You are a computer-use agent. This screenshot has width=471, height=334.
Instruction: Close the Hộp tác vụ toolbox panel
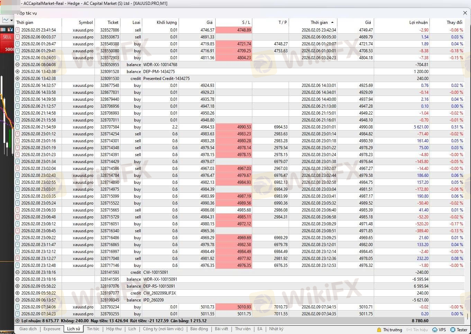pos(465,13)
